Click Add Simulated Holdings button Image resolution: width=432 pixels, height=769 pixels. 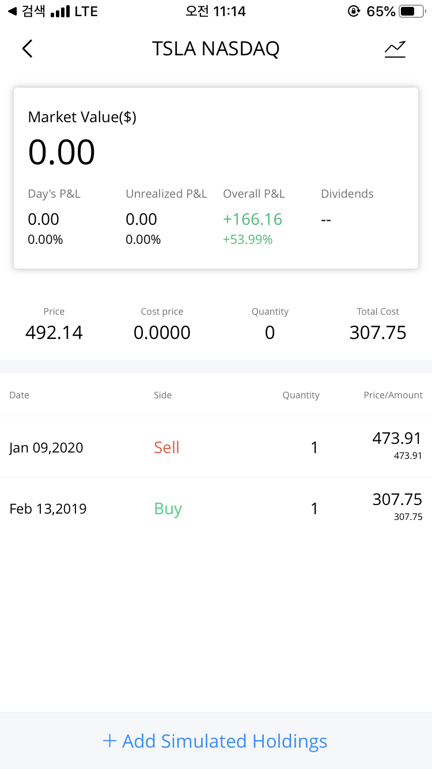(216, 741)
